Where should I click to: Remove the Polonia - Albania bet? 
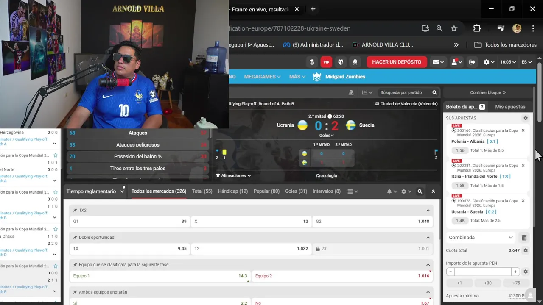click(523, 130)
